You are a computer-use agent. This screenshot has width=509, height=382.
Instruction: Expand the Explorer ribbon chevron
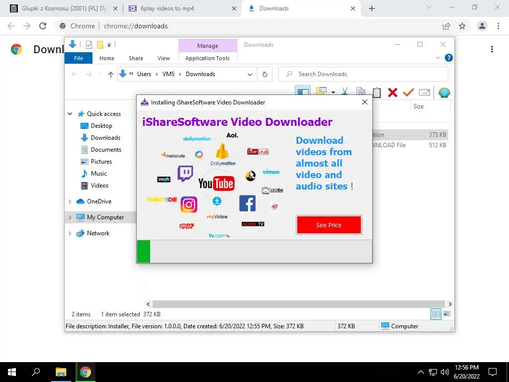point(437,58)
